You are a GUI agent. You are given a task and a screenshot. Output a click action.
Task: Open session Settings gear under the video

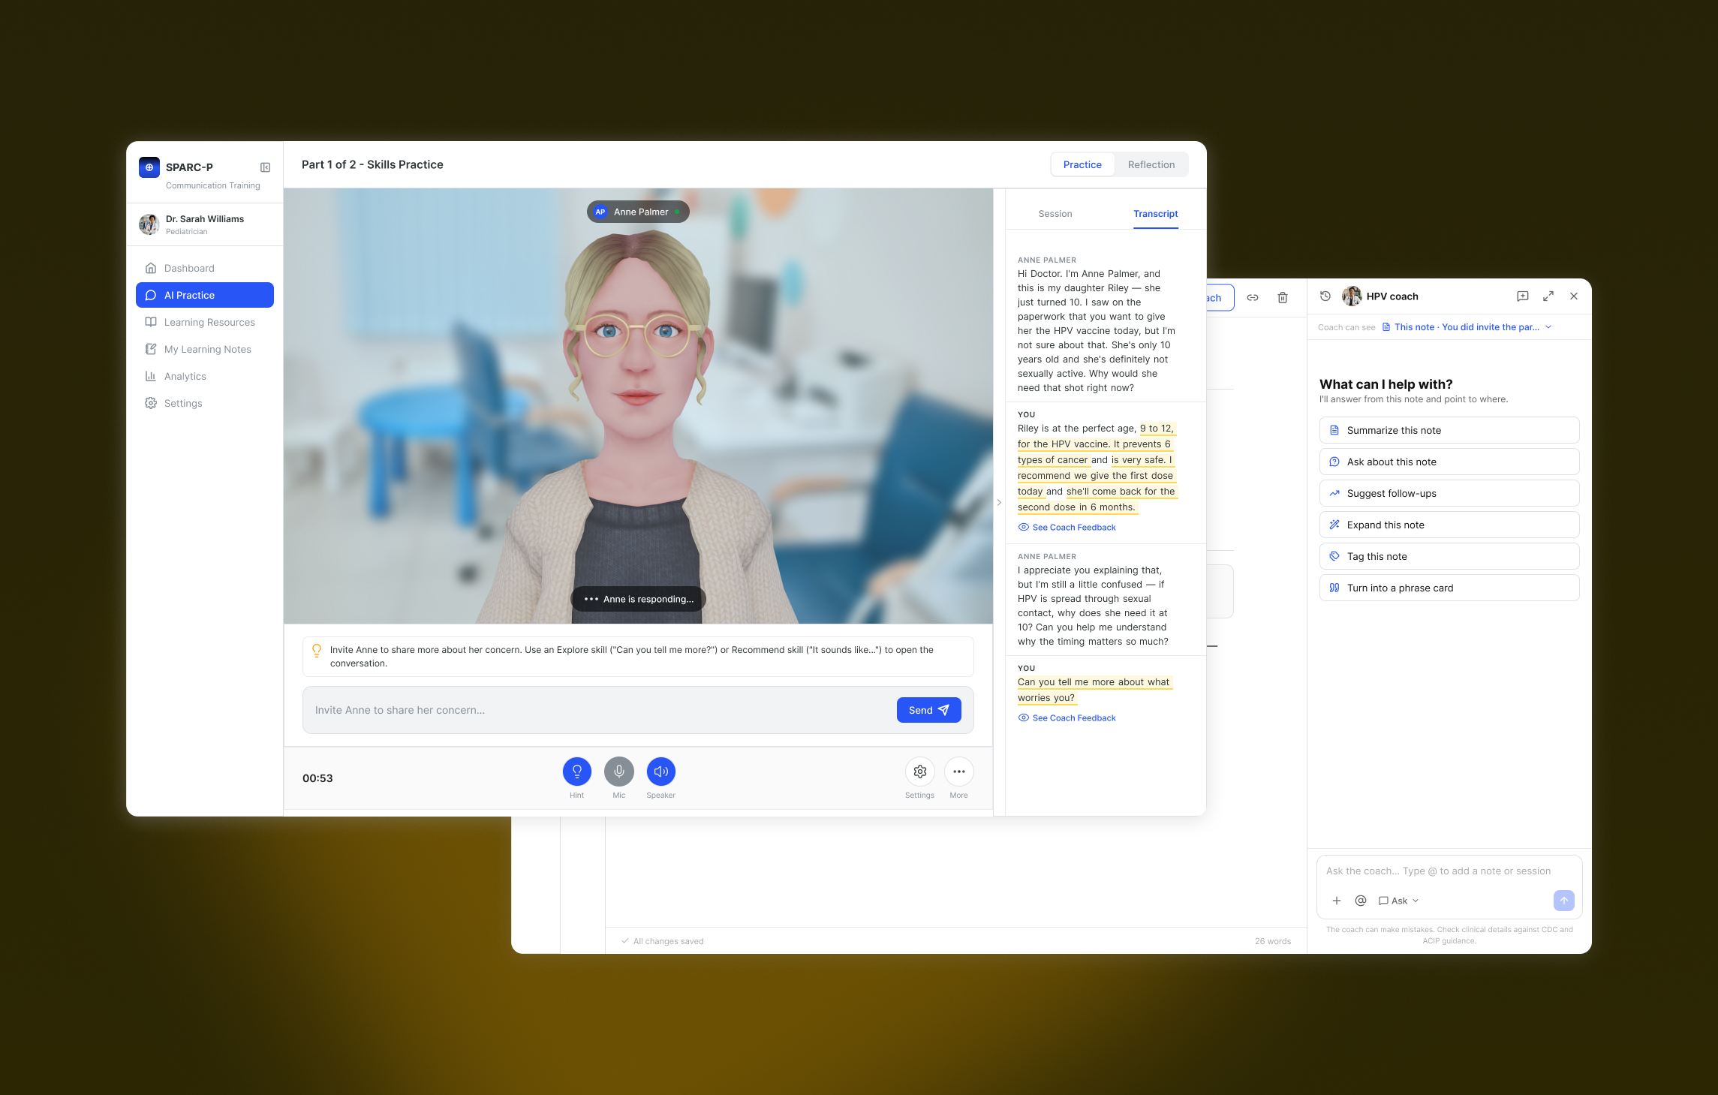point(919,772)
